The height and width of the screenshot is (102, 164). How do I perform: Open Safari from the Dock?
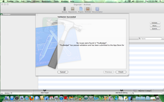point(27,98)
